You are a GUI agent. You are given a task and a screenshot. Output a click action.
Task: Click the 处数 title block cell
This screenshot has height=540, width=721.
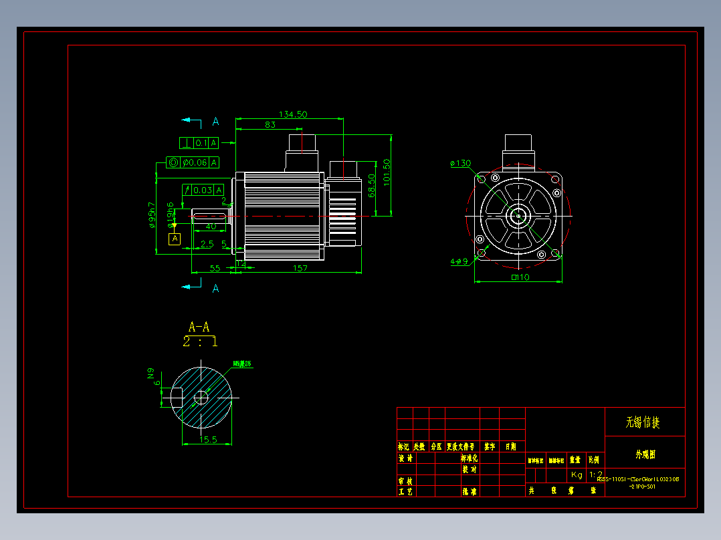(419, 446)
